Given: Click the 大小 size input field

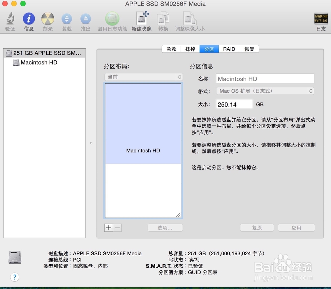Looking at the screenshot, I should (234, 104).
